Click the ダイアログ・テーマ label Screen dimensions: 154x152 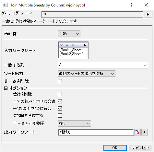[x=17, y=13]
